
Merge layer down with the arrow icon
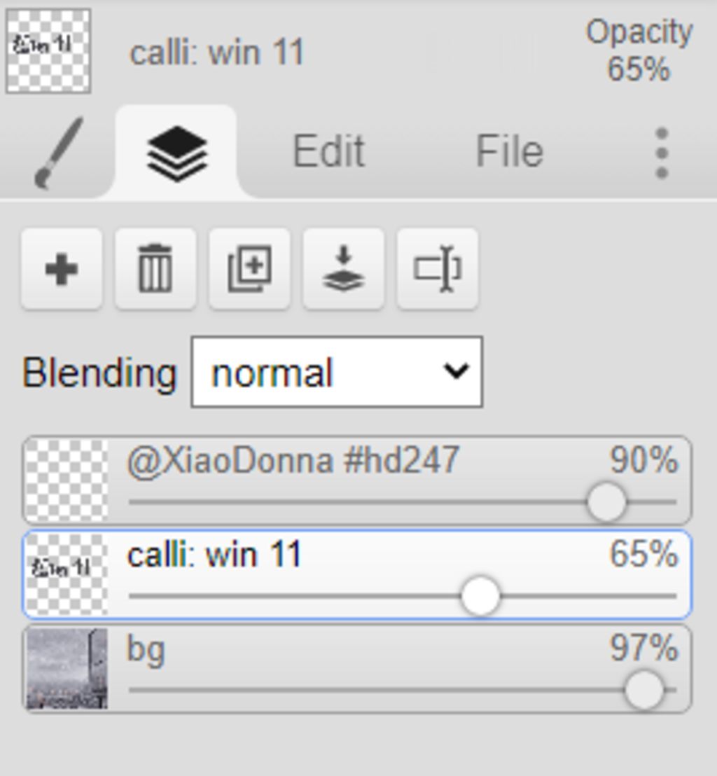[x=343, y=269]
